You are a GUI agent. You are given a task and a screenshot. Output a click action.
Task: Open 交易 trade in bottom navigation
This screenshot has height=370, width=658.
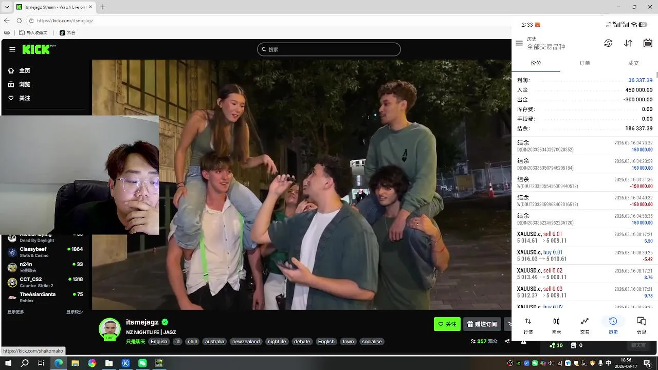tap(584, 326)
